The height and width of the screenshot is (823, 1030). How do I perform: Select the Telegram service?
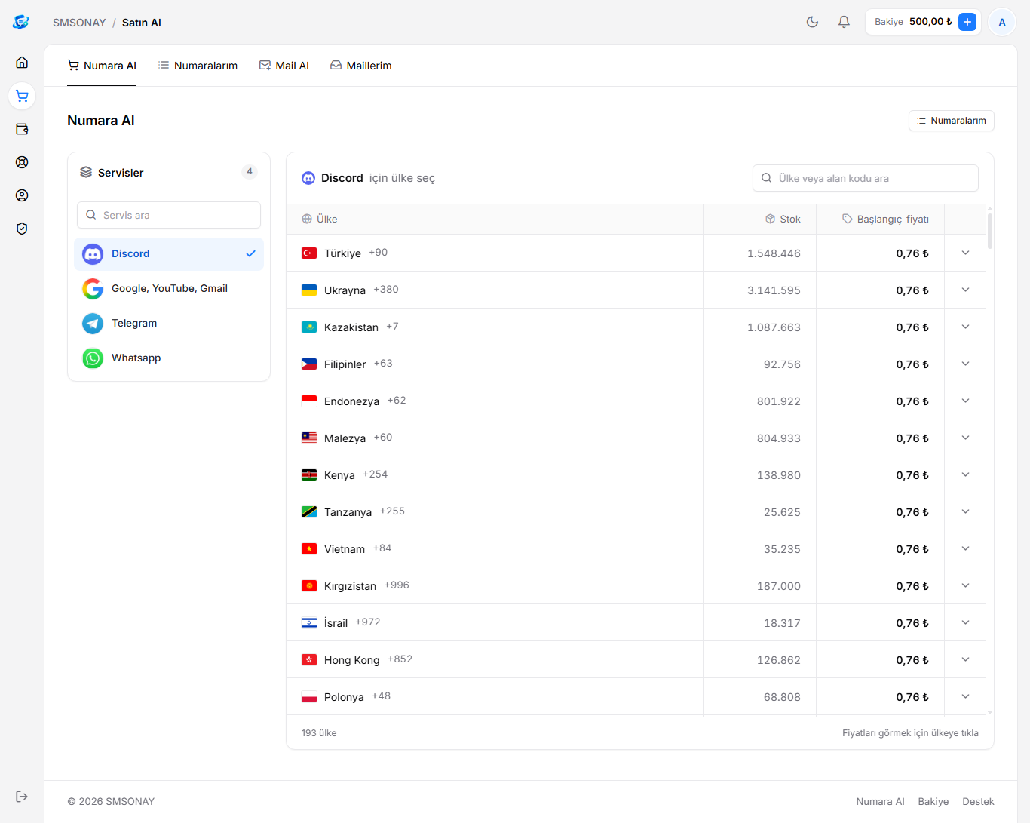169,324
